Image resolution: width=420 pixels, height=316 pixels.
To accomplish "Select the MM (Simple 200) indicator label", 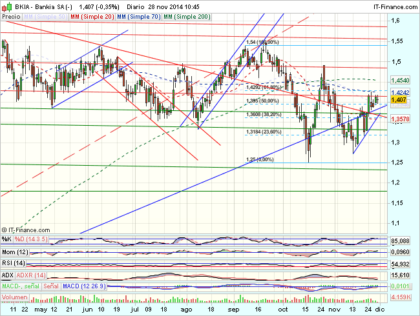I will click(187, 17).
